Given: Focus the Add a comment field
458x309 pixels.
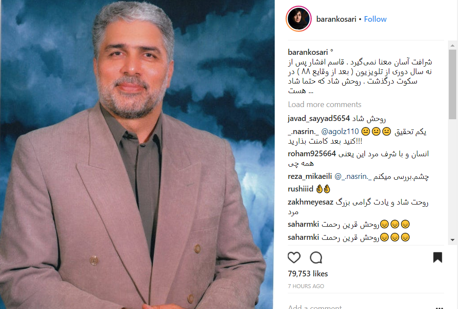Looking at the screenshot, I should pos(360,307).
